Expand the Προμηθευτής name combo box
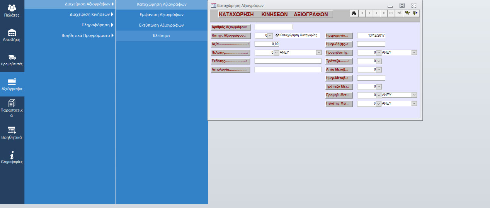 tap(414, 52)
